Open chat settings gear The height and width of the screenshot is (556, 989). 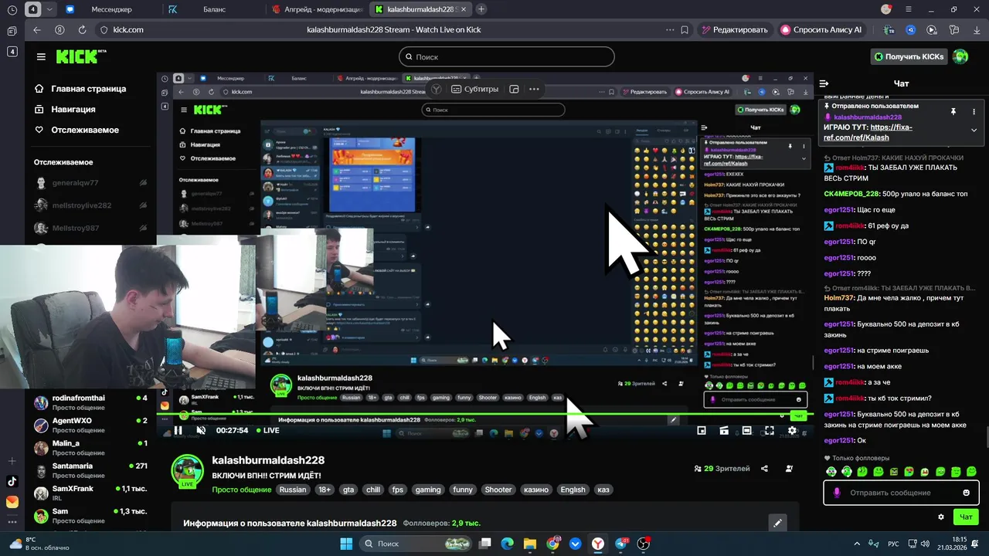coord(941,517)
